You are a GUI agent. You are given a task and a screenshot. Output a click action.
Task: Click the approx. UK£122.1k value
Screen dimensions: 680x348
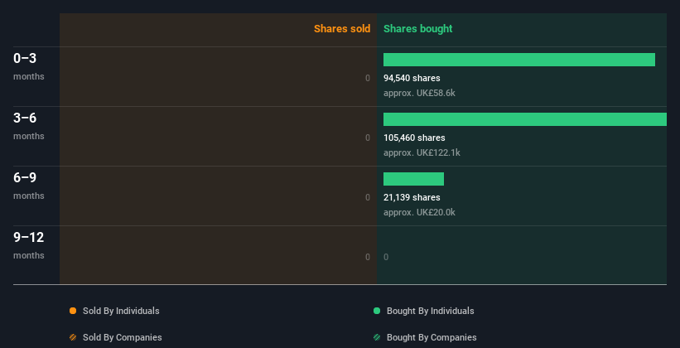[x=422, y=152]
